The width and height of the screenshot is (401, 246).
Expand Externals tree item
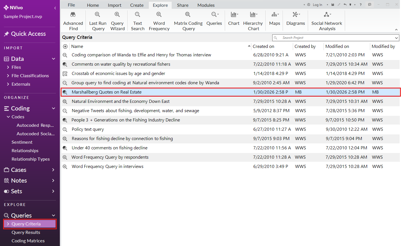pos(8,84)
